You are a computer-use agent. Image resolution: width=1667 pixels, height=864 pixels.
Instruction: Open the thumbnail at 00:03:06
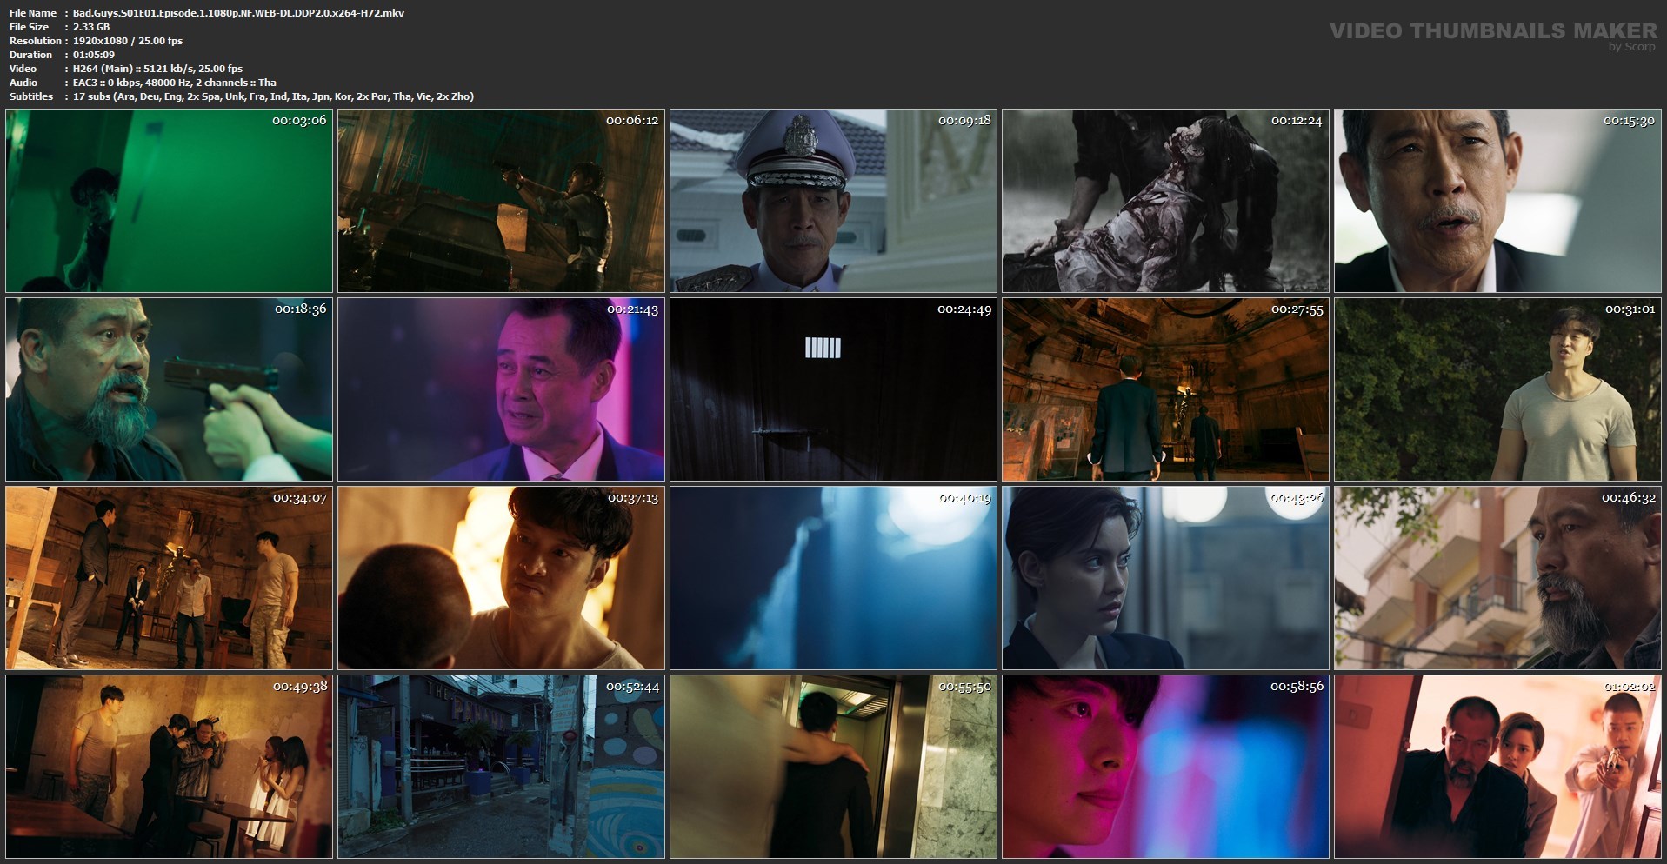coord(169,201)
